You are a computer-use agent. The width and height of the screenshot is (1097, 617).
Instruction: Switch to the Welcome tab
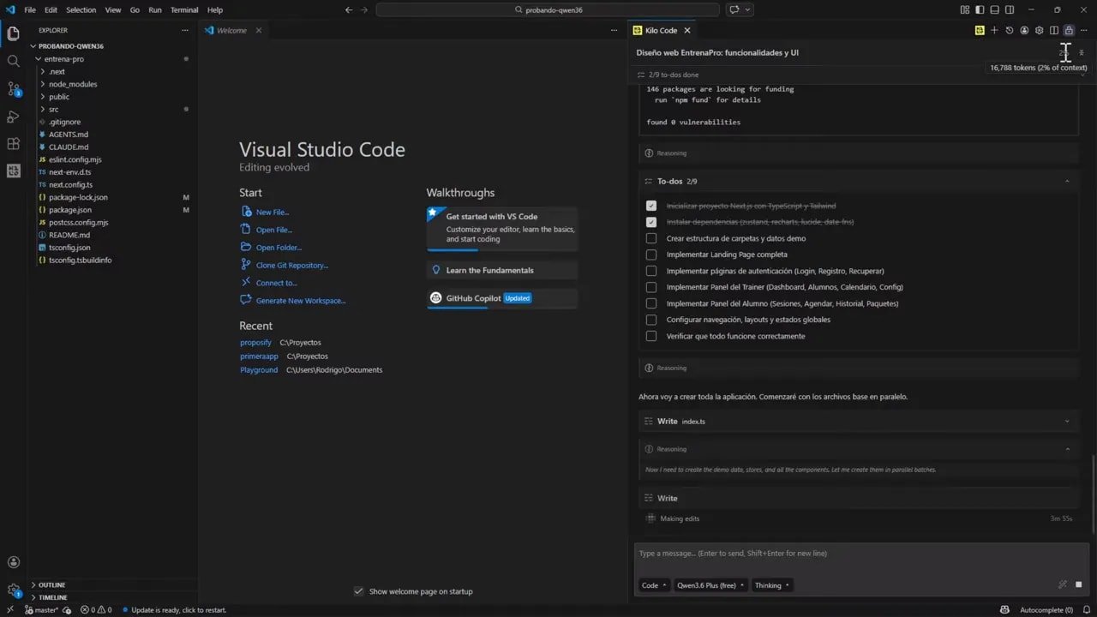click(231, 30)
